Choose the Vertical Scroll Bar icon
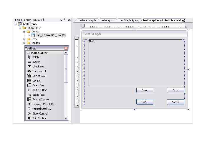This screenshot has width=212, height=159. click(29, 109)
